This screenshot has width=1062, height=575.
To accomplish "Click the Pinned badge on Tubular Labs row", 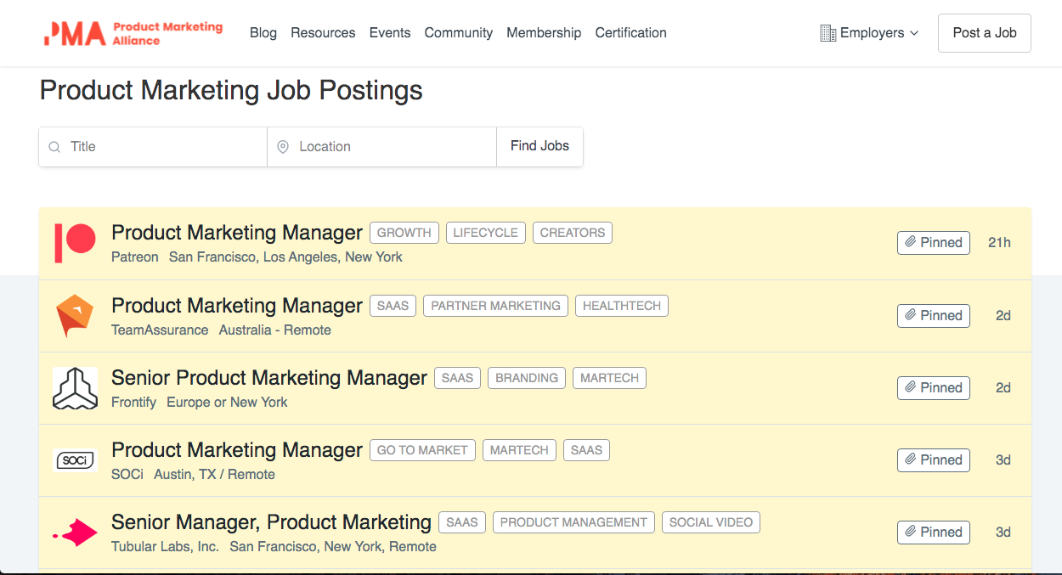I will (x=933, y=533).
